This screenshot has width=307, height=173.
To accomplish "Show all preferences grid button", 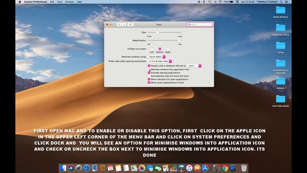I will click(x=130, y=25).
